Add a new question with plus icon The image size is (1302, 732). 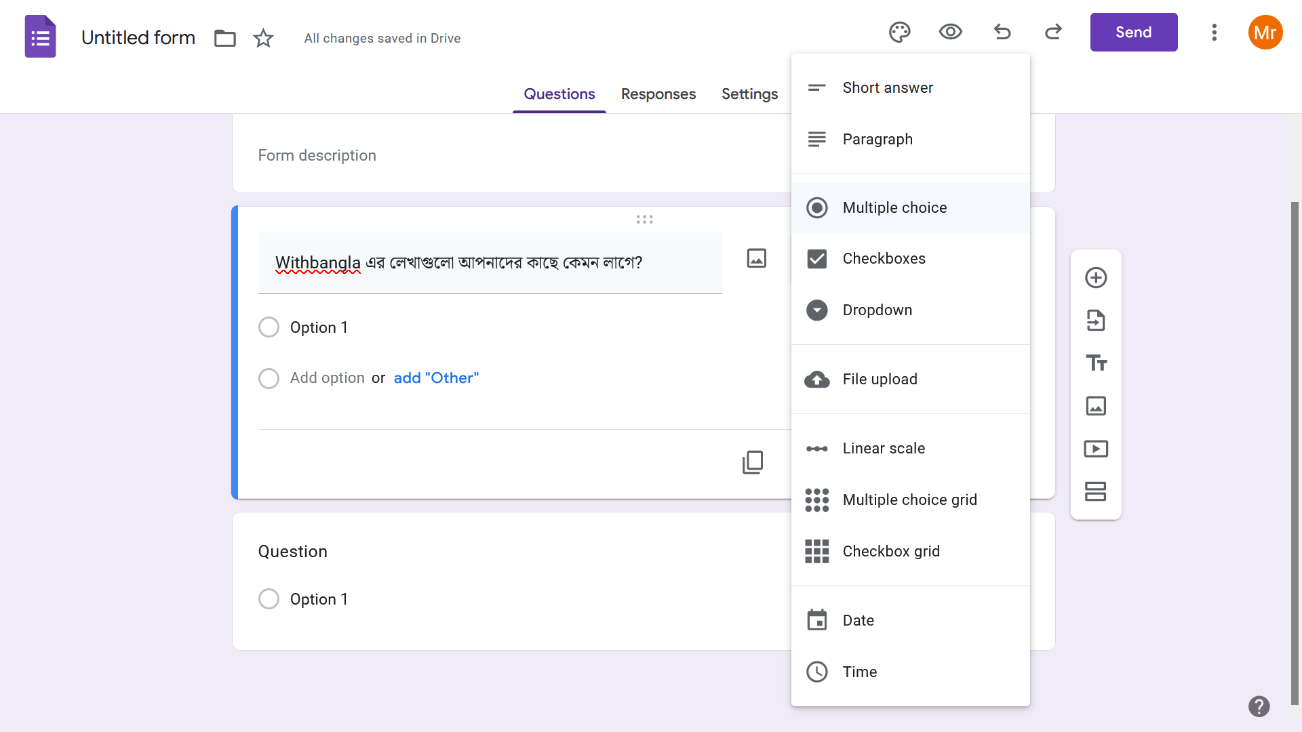tap(1096, 278)
